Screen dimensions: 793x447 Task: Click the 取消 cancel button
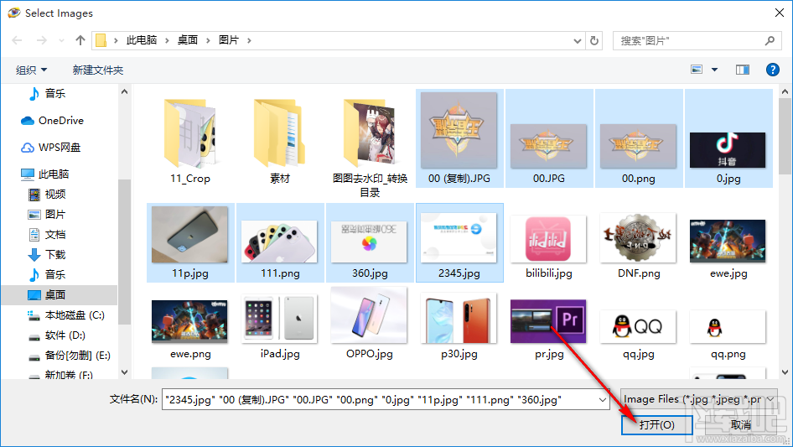tap(741, 424)
